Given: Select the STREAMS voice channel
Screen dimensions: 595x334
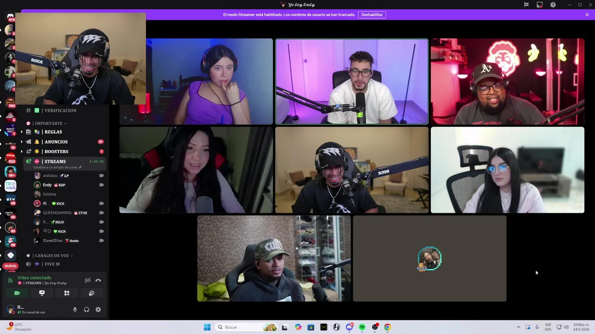Looking at the screenshot, I should [x=64, y=161].
